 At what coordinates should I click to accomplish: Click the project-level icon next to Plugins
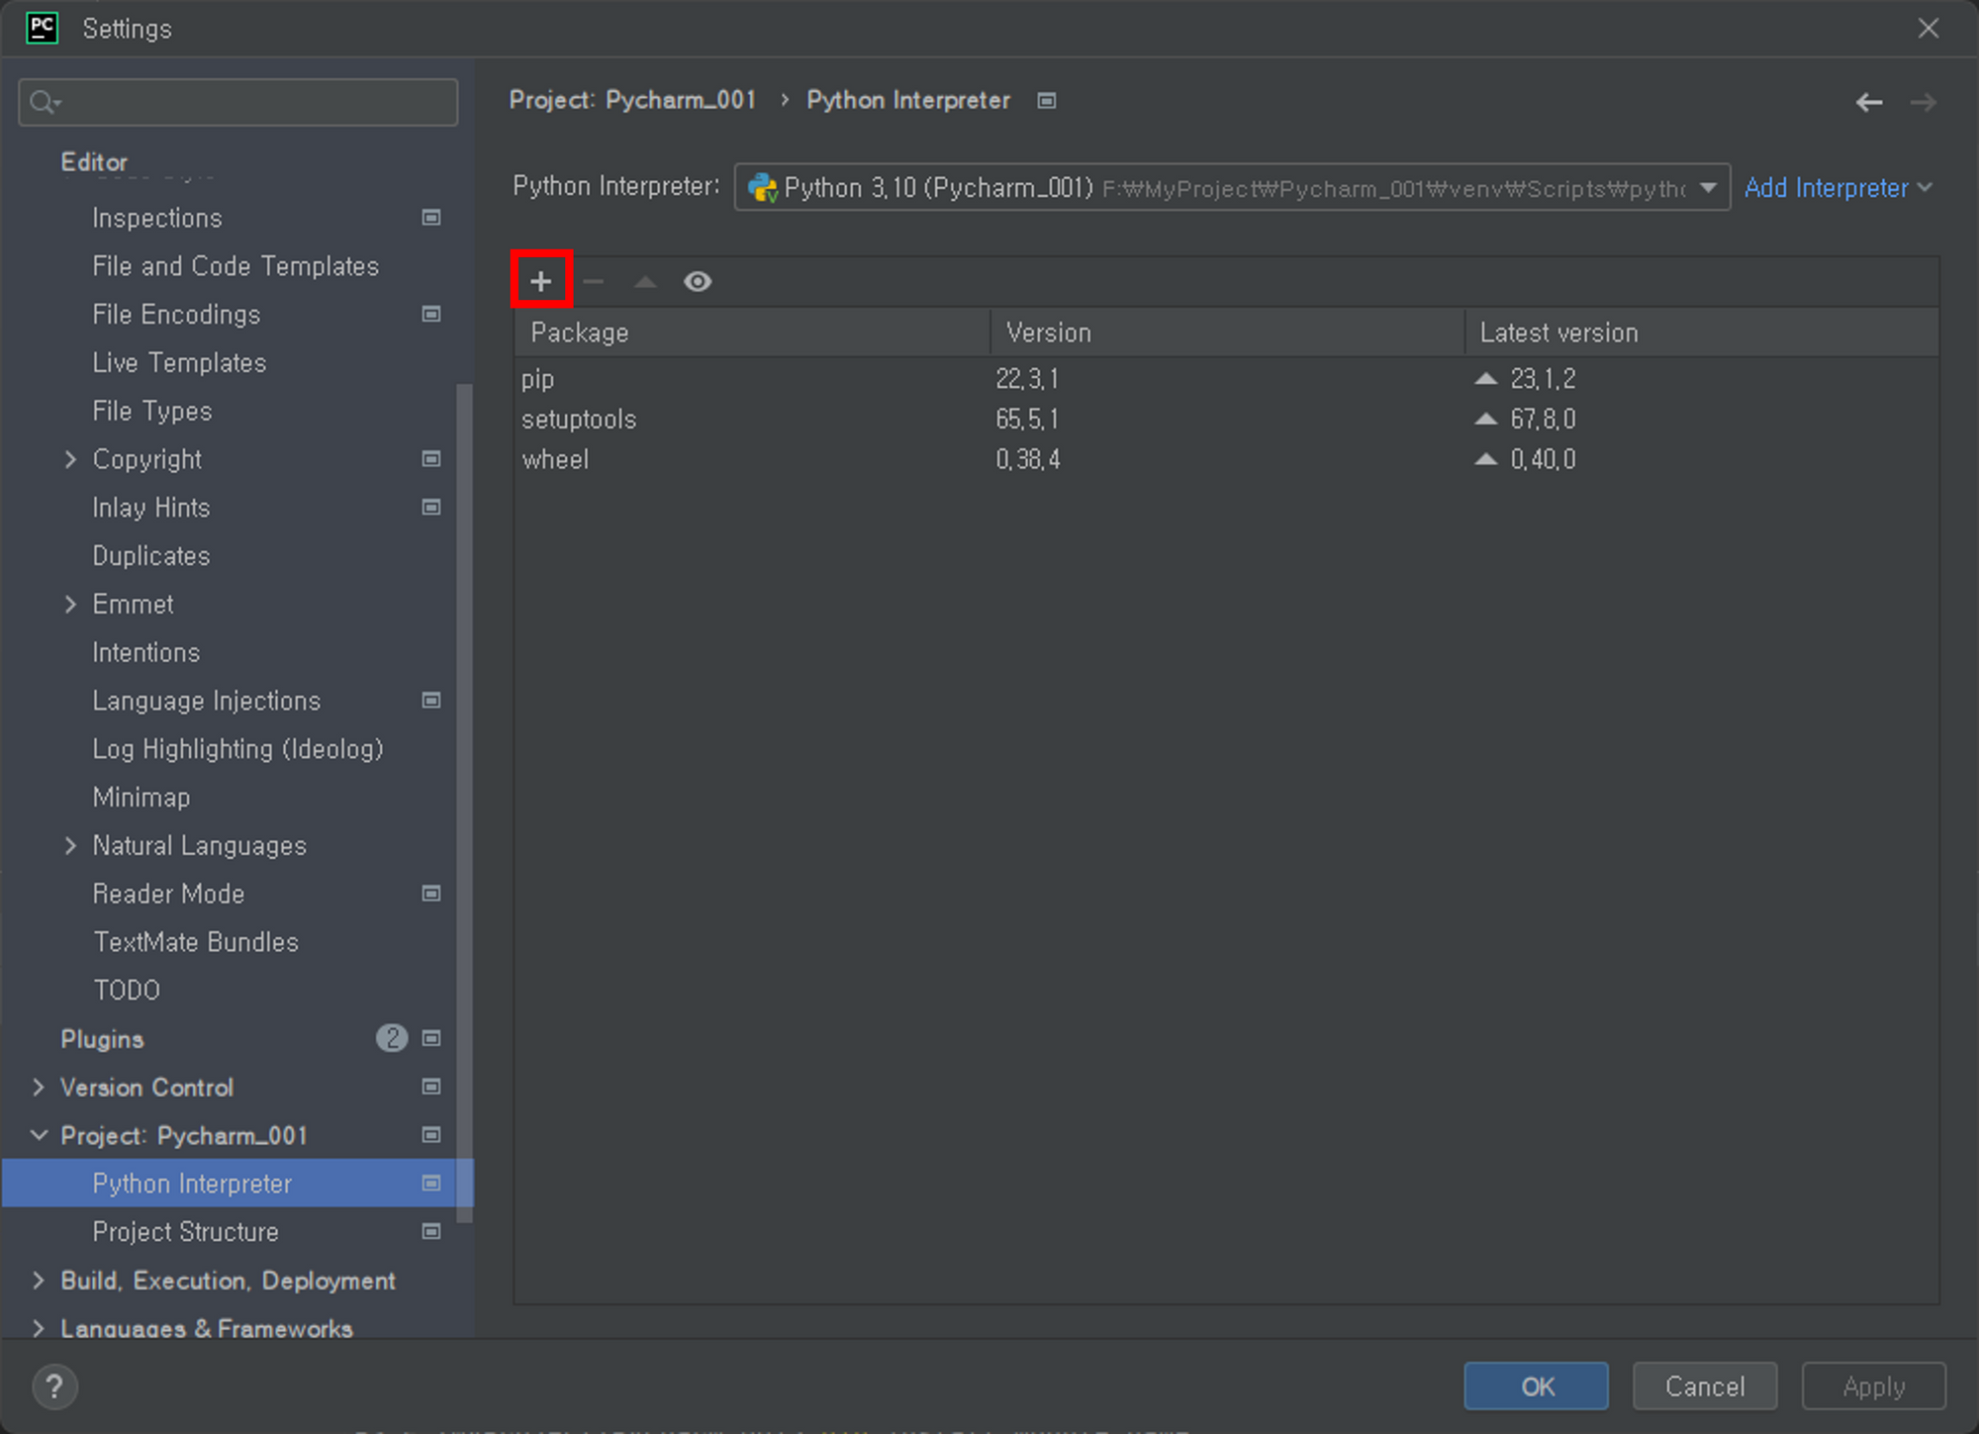point(431,1038)
